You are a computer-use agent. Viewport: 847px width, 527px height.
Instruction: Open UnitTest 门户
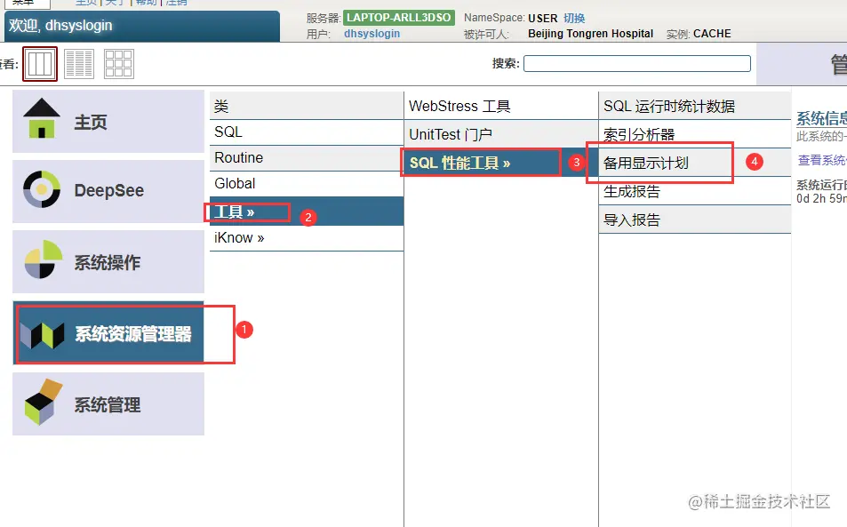[x=500, y=134]
